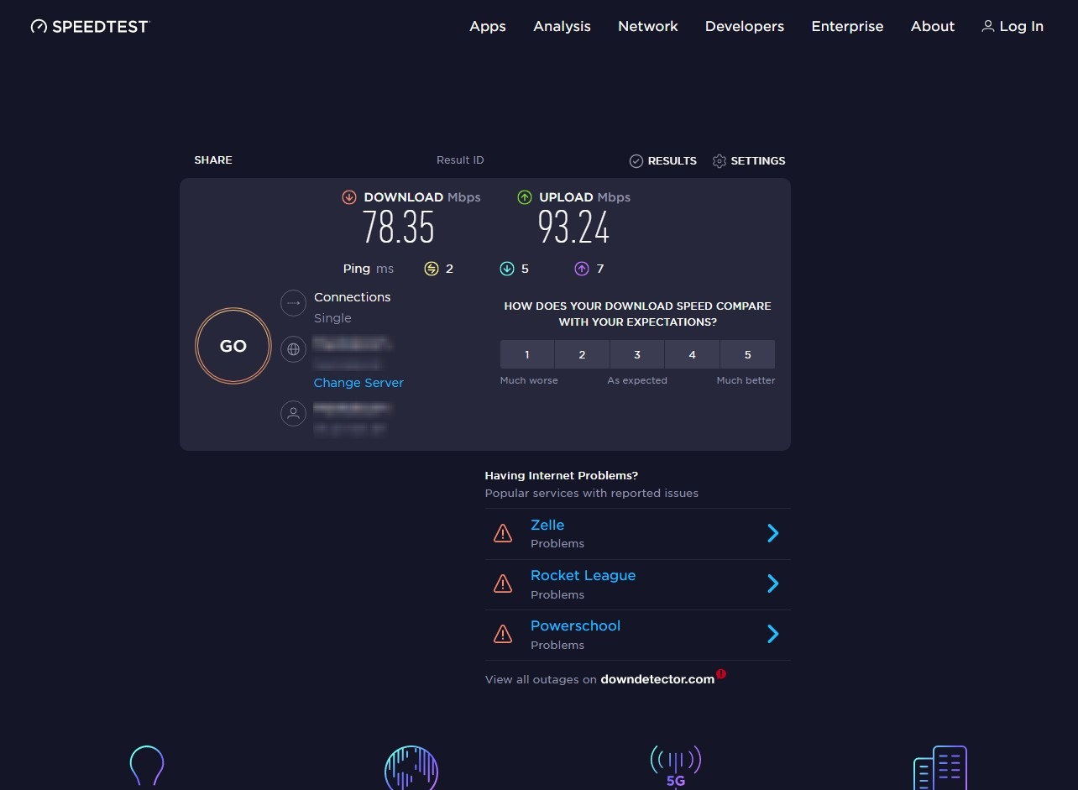
Task: Expand the Powerschool chevron arrow
Action: [x=773, y=634]
